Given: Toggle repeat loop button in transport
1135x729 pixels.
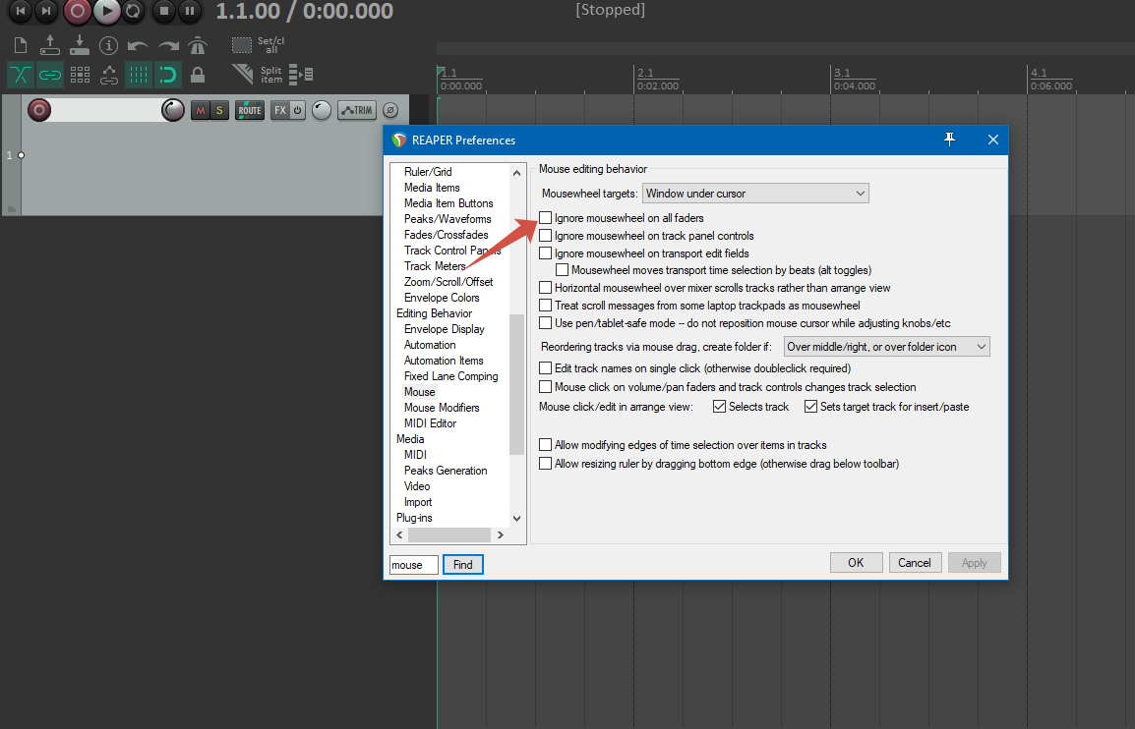Looking at the screenshot, I should pos(133,10).
